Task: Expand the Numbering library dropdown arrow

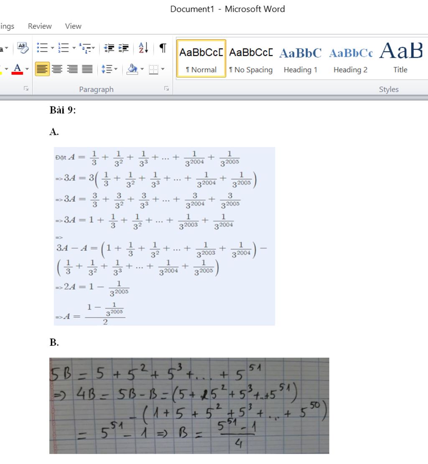Action: click(74, 48)
